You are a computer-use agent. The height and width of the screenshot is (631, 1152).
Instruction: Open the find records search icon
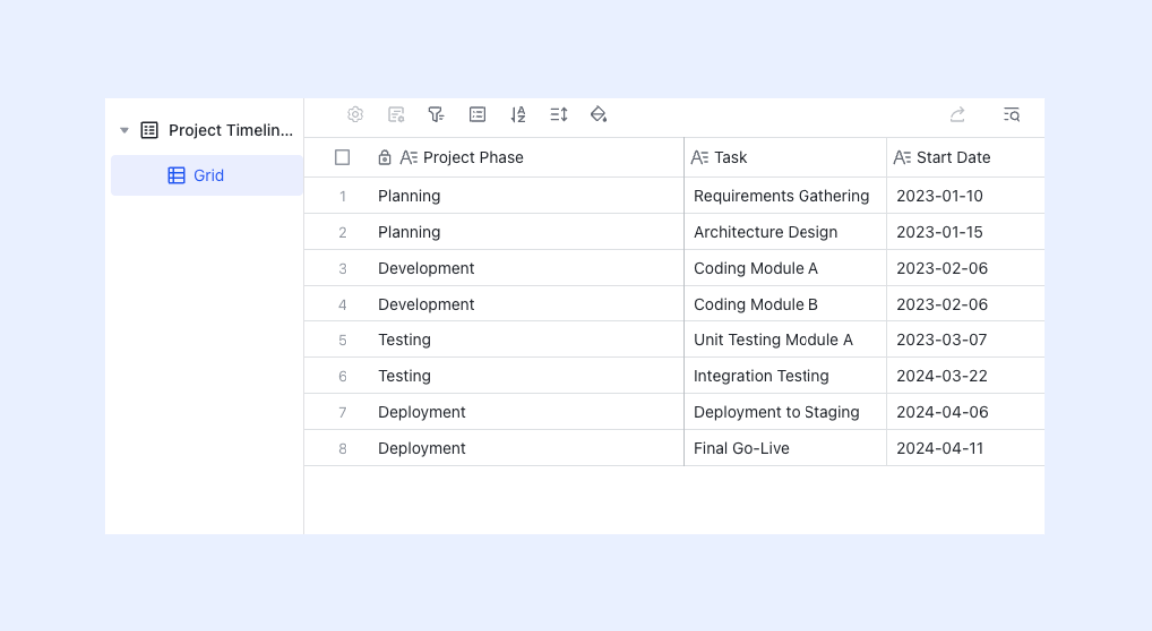1011,114
